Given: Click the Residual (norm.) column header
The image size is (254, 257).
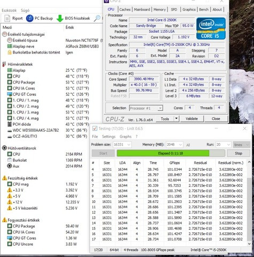Looking at the screenshot, I should pyautogui.click(x=230, y=163).
